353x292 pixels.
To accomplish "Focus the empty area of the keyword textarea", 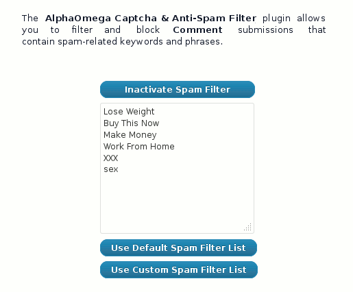I will [177, 201].
